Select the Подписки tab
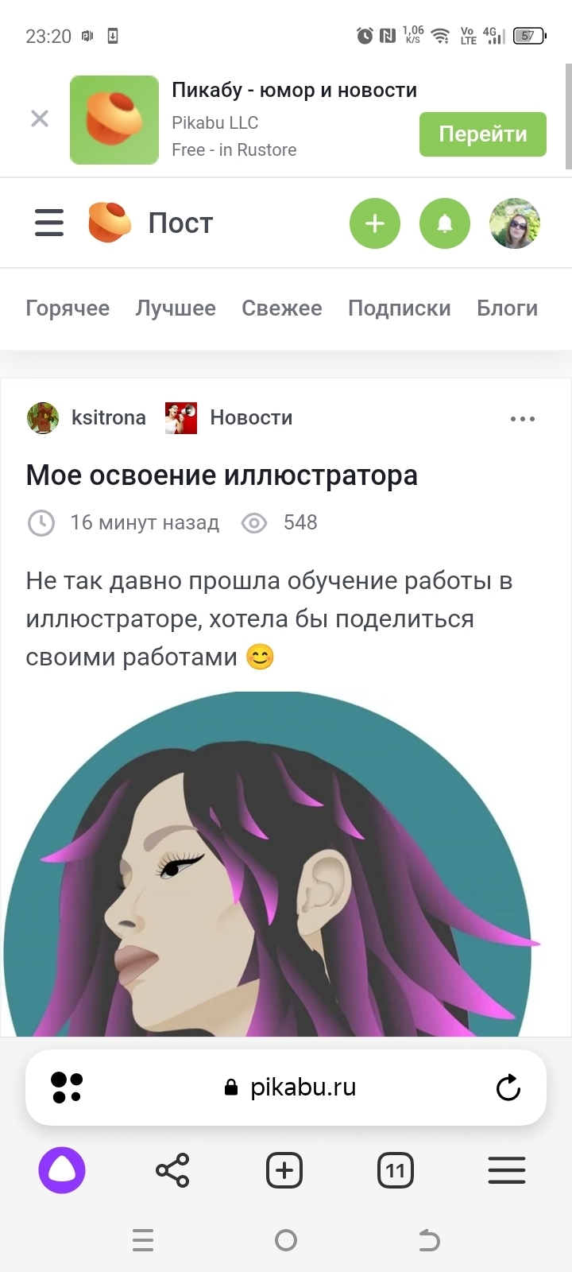The image size is (572, 1272). pos(400,308)
